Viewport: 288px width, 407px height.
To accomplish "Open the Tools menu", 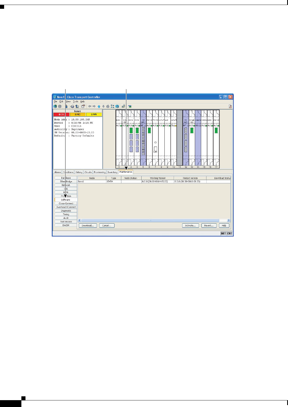I will 76,101.
